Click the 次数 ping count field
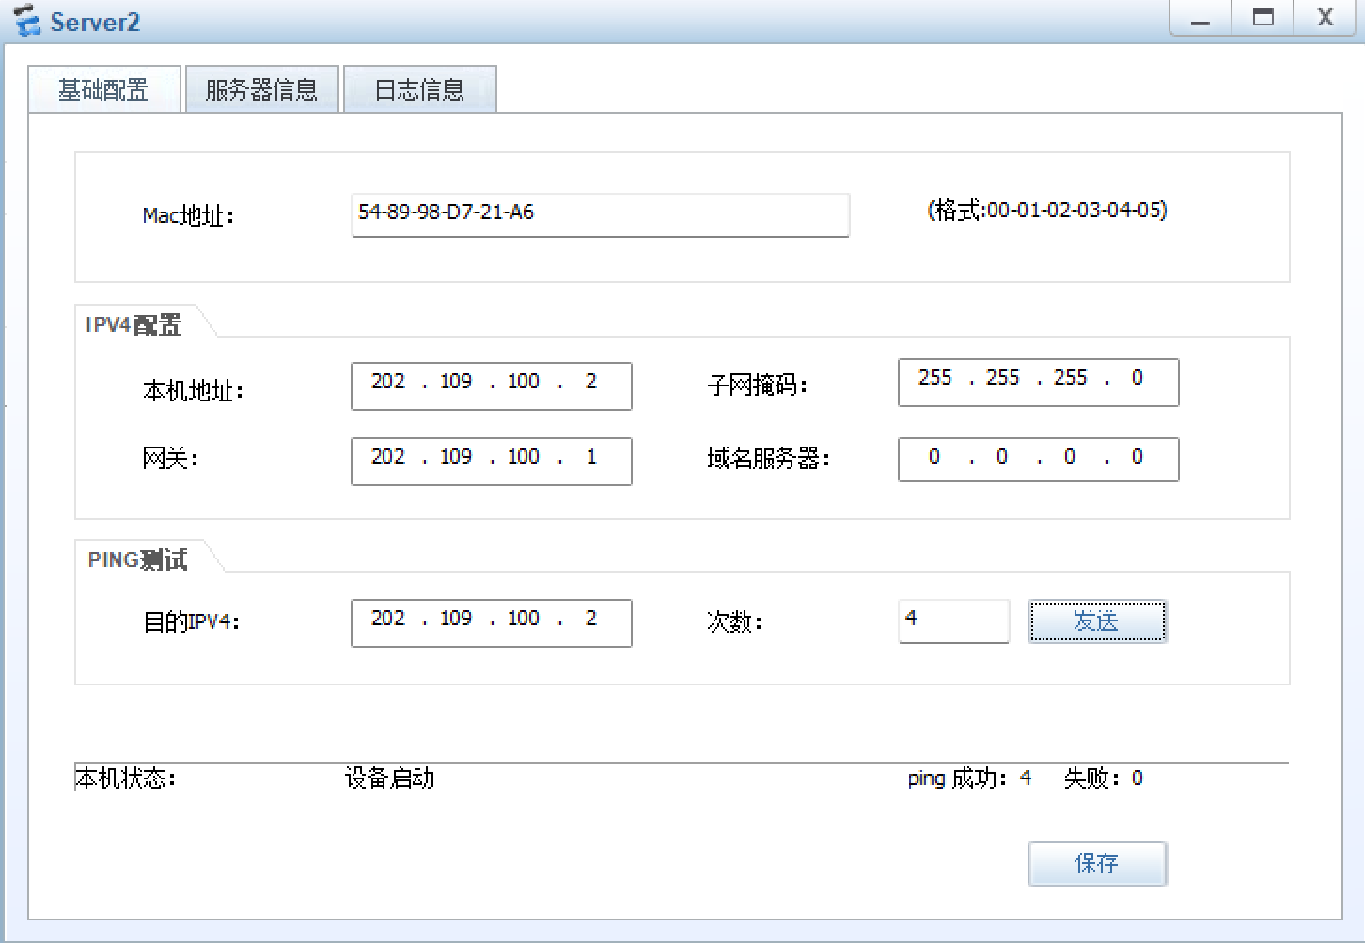The image size is (1365, 943). pyautogui.click(x=953, y=621)
